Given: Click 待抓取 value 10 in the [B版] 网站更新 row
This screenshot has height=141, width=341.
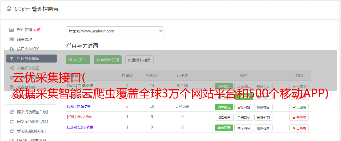Looking at the screenshot, I should coord(152,106).
